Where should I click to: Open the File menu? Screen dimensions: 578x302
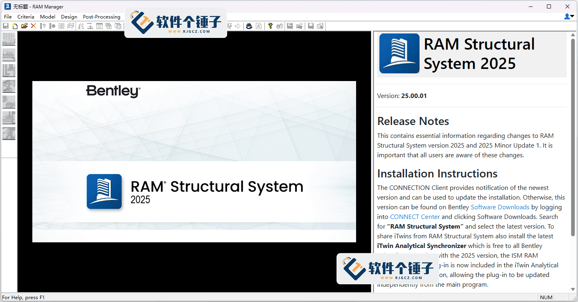[x=8, y=17]
